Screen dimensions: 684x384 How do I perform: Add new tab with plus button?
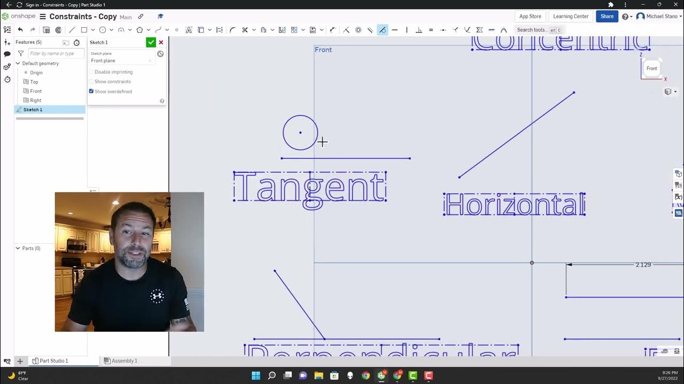coord(20,361)
